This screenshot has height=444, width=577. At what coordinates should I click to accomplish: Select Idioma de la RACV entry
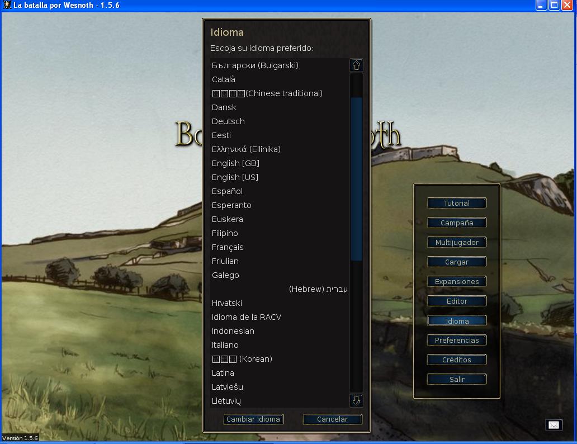pos(280,318)
